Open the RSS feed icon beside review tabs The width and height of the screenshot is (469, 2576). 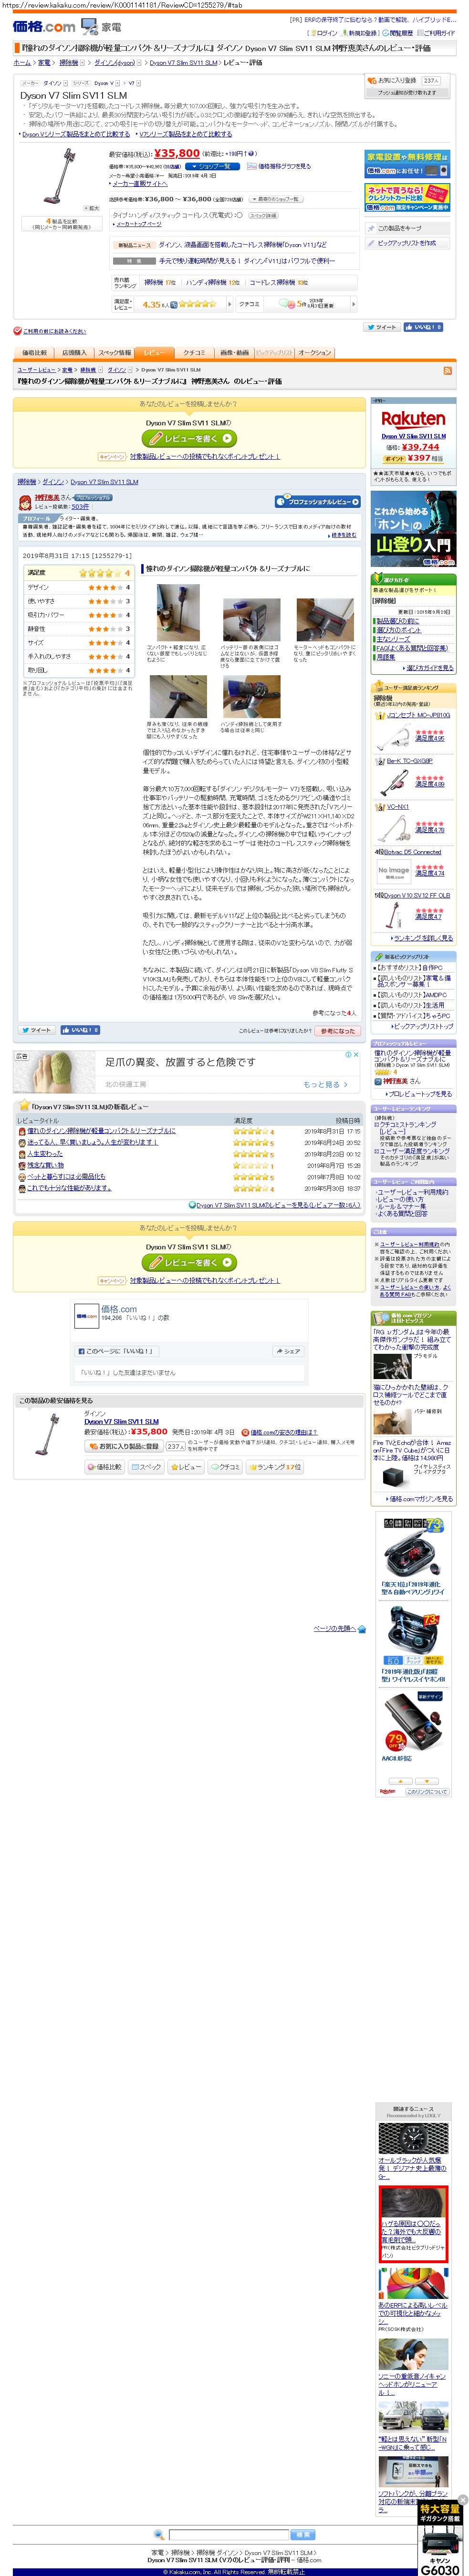pyautogui.click(x=447, y=370)
